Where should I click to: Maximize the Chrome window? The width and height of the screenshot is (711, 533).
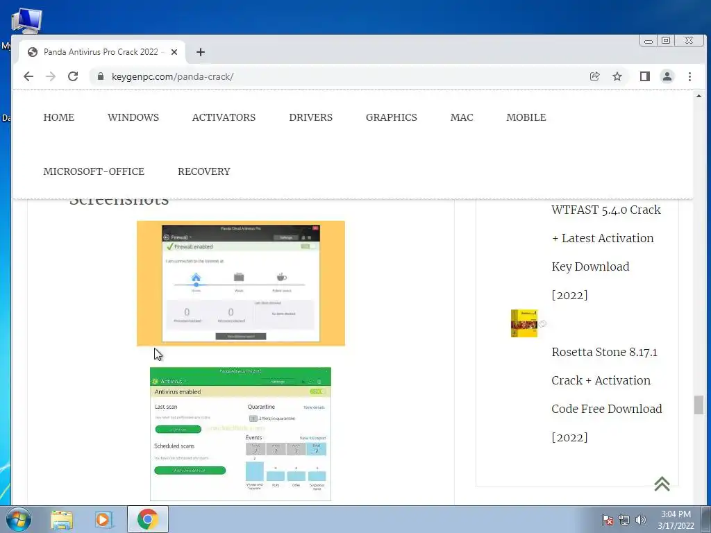666,41
